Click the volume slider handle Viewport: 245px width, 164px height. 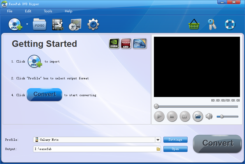222,117
